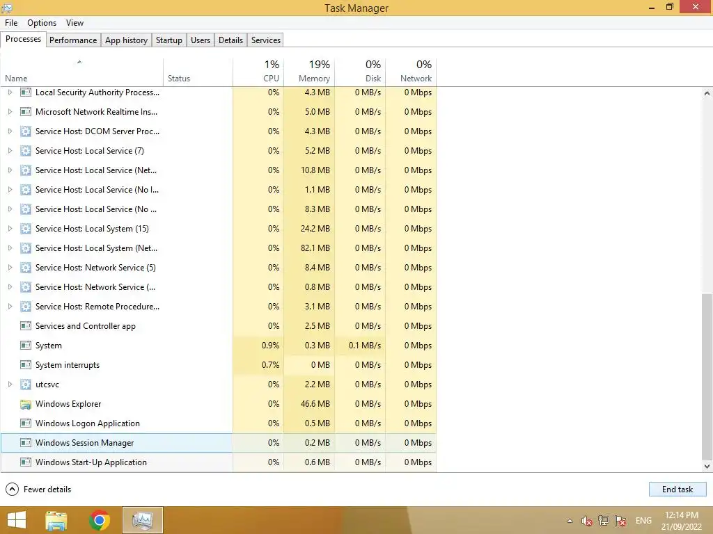Select the Windows Explorer process row

pyautogui.click(x=218, y=404)
